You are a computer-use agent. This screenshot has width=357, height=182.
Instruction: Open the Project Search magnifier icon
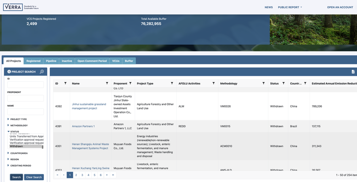tap(42, 72)
